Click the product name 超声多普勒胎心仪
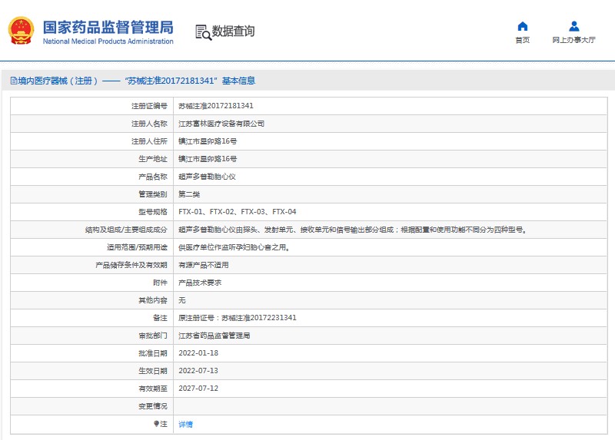This screenshot has height=440, width=615. (207, 177)
